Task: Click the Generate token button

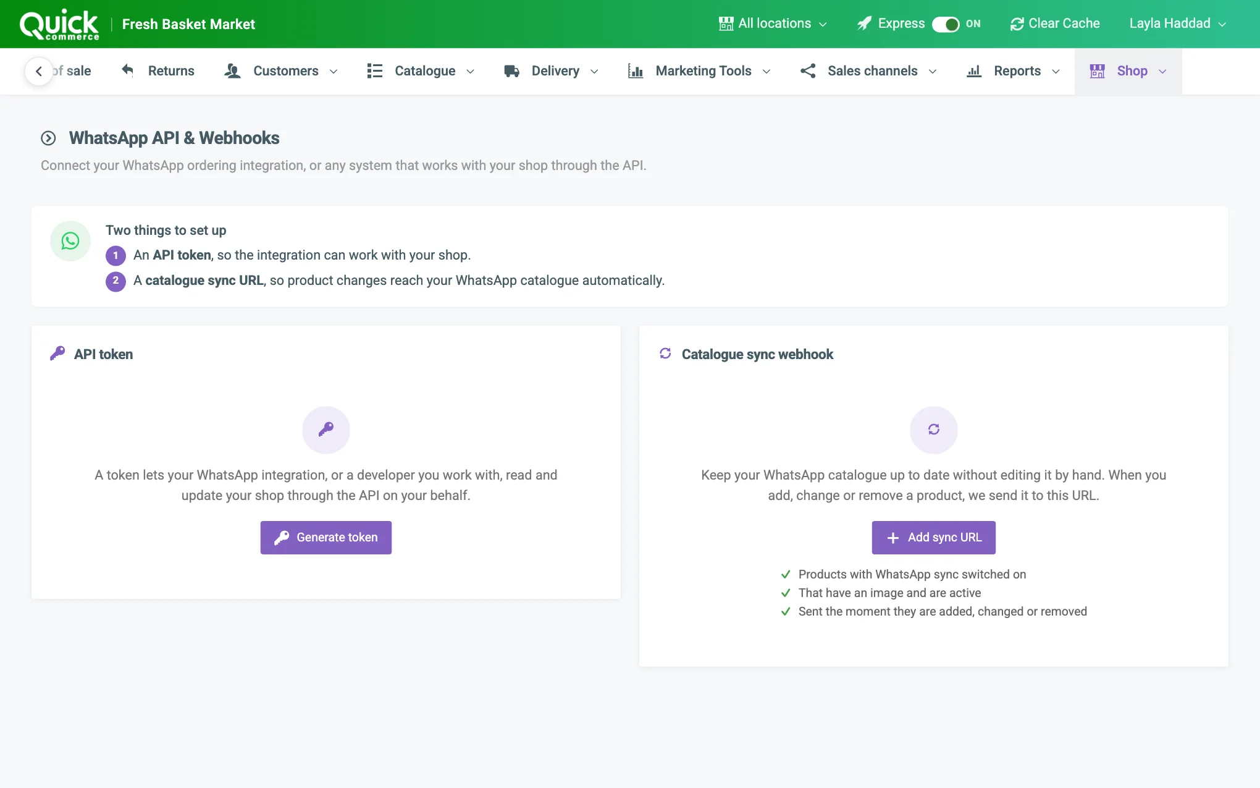Action: tap(326, 538)
